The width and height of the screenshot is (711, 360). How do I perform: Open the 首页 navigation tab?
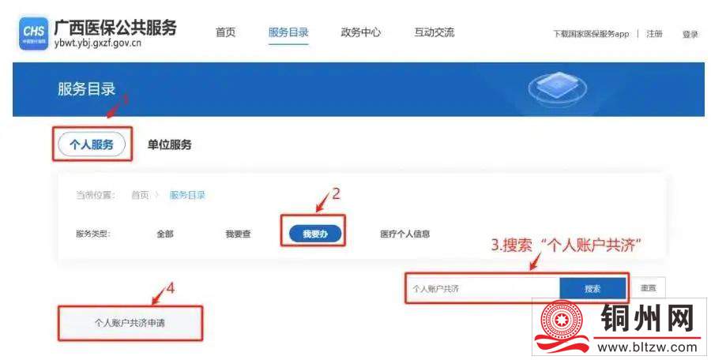click(226, 32)
